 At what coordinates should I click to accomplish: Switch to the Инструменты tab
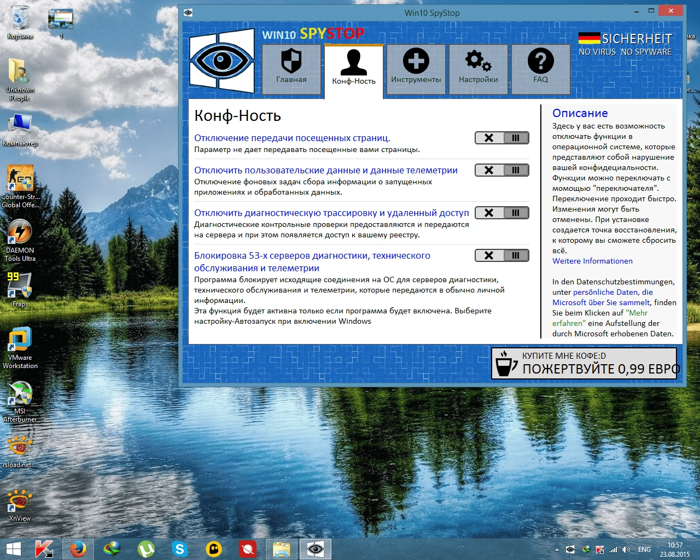tap(416, 69)
